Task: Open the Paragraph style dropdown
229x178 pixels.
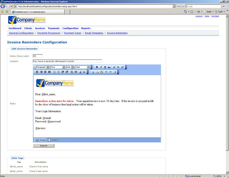Action: tap(42, 67)
